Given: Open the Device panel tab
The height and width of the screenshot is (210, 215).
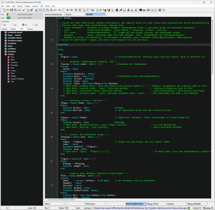Looking at the screenshot, I should pyautogui.click(x=30, y=29).
